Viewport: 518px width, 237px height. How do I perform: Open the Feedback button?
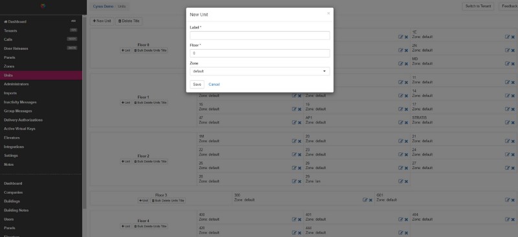[x=509, y=6]
